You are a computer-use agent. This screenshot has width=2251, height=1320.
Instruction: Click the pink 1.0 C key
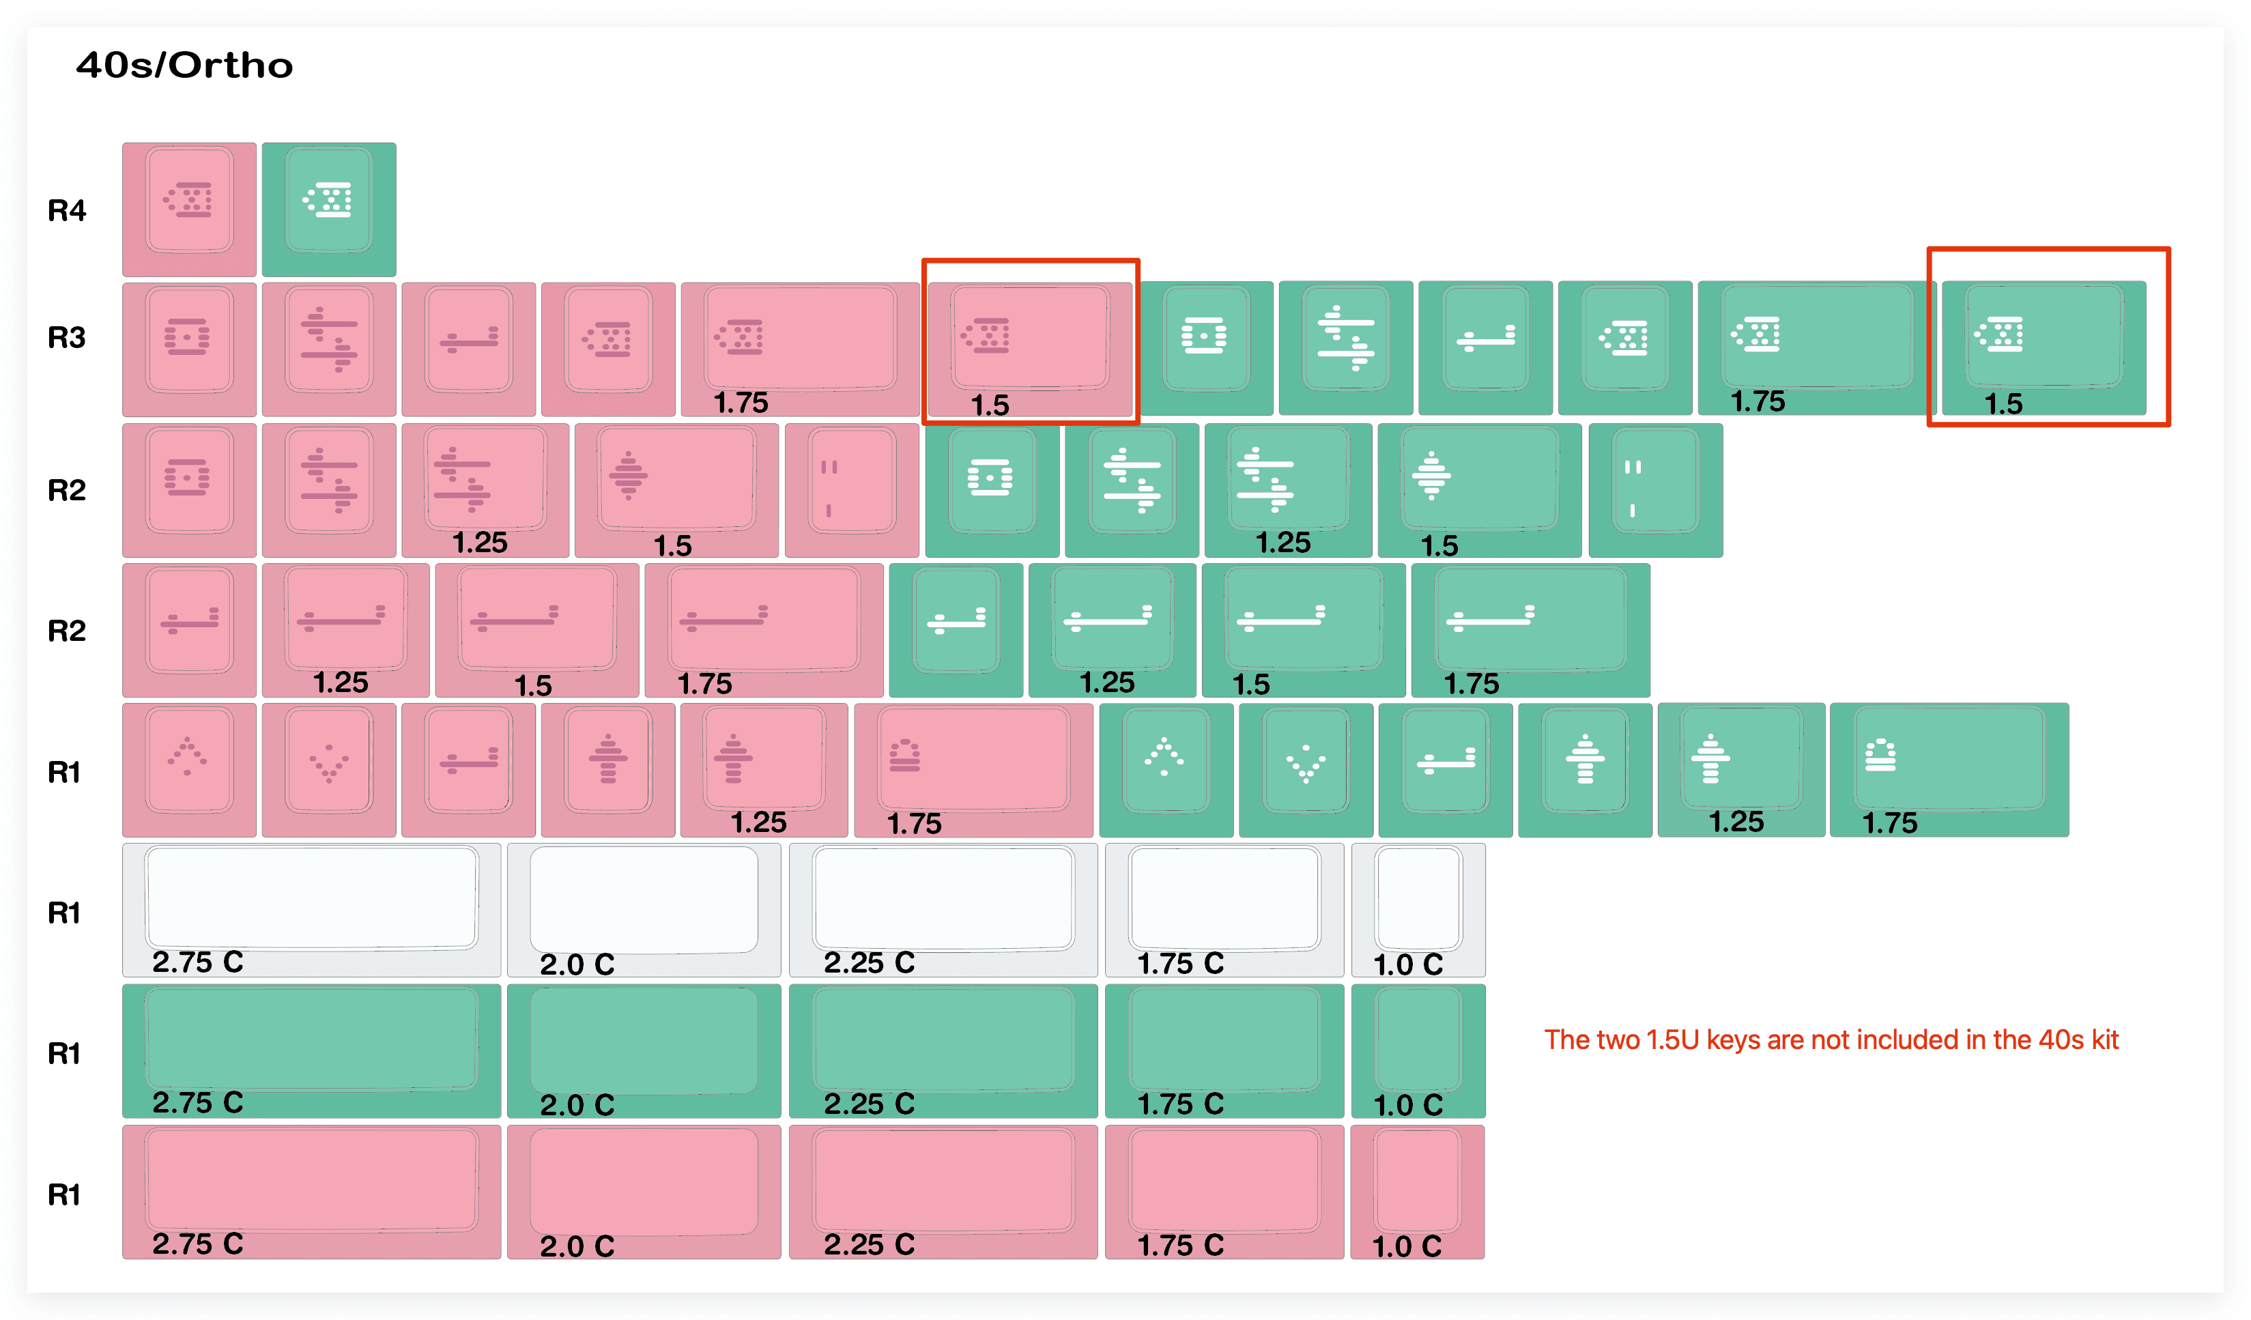pyautogui.click(x=1418, y=1190)
